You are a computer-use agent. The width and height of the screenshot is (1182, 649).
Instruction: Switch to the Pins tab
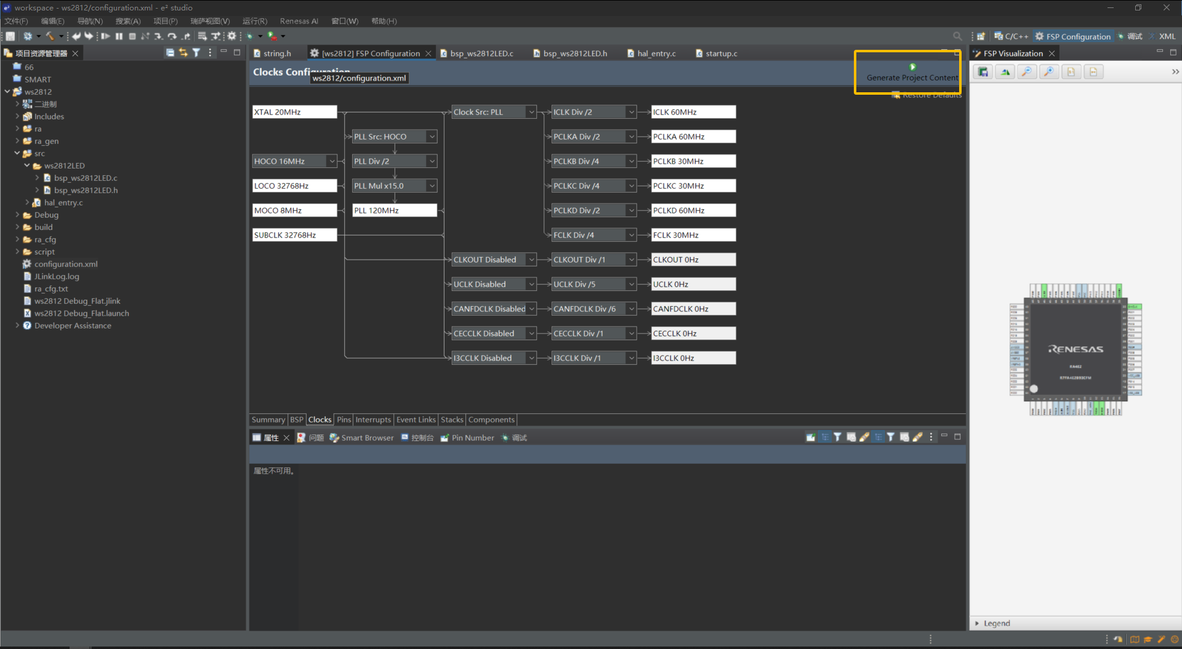point(344,420)
